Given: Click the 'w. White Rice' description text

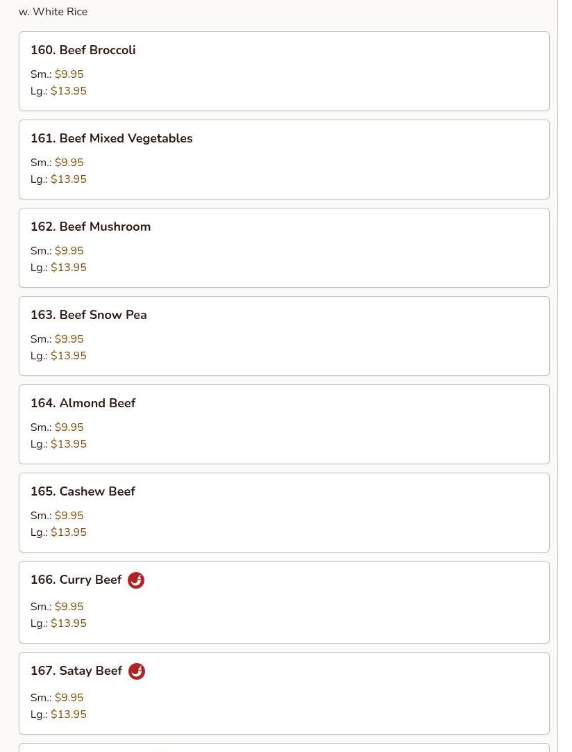Looking at the screenshot, I should 53,12.
